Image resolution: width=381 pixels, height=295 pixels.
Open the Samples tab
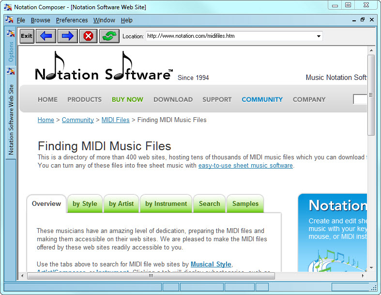[245, 204]
